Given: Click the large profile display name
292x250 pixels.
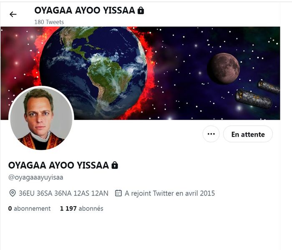Looking at the screenshot, I should pyautogui.click(x=59, y=165).
